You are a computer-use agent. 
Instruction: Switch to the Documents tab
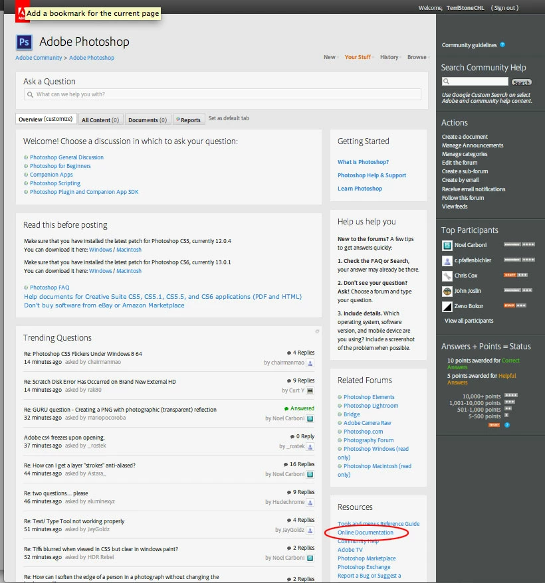pyautogui.click(x=148, y=120)
